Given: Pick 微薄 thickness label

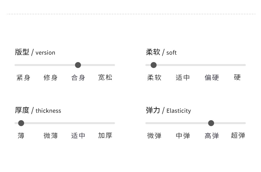Looking at the screenshot, I should tap(51, 136).
